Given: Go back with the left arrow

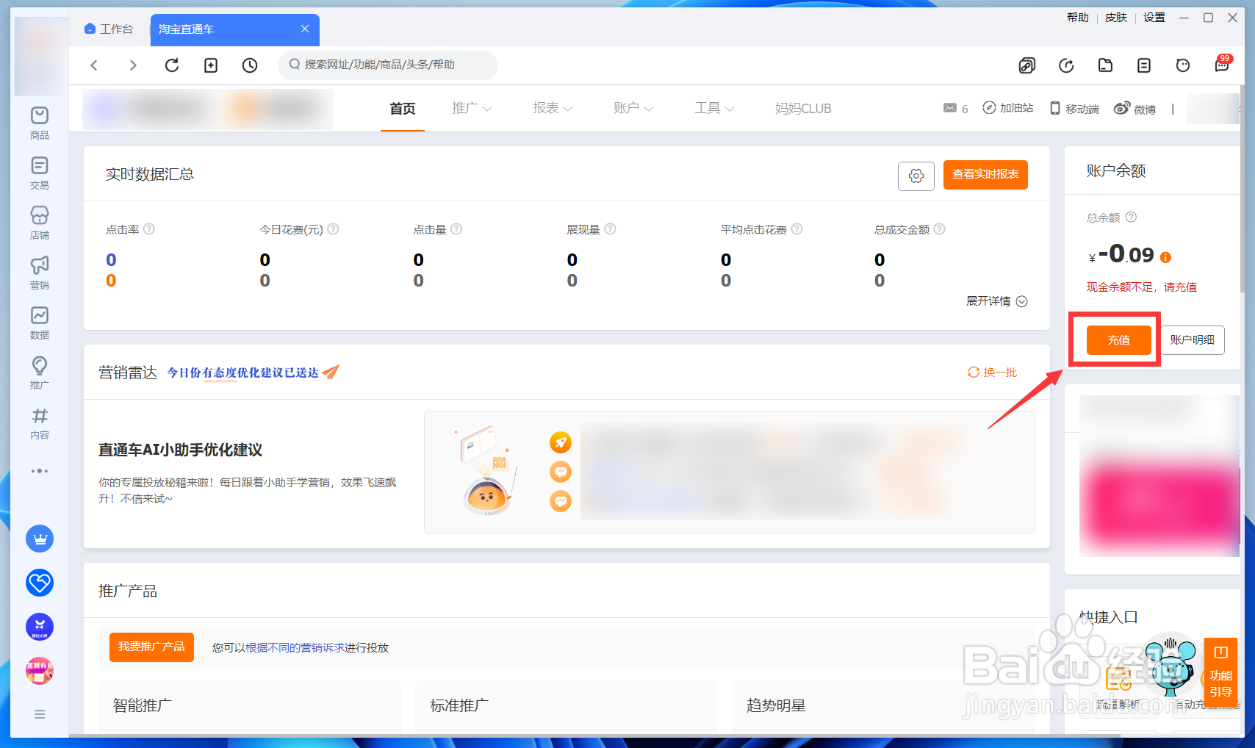Looking at the screenshot, I should coord(94,65).
